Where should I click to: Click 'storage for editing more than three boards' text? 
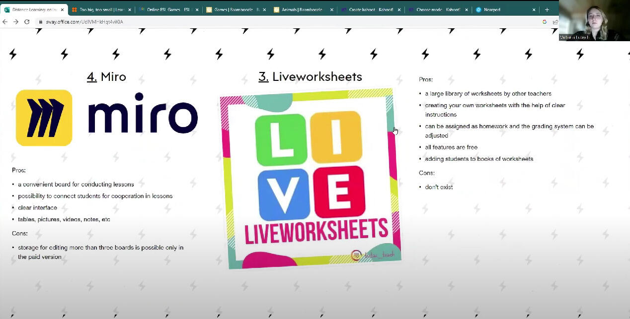101,252
